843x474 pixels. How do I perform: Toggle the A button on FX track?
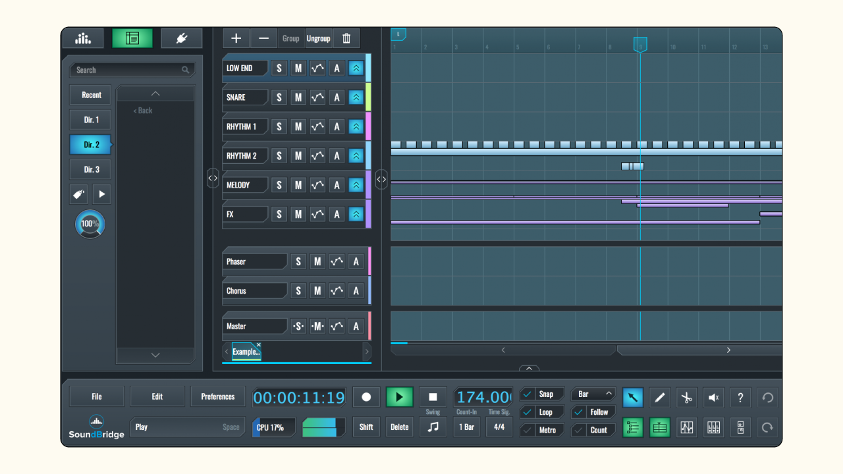337,214
